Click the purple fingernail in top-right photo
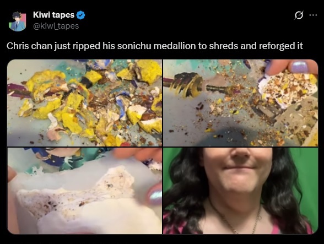Screen dimensions: 324x244 click(x=299, y=66)
